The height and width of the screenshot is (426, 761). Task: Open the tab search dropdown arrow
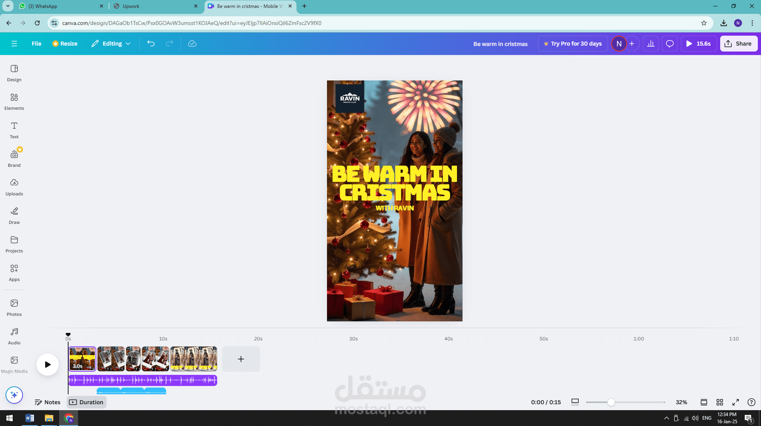click(x=8, y=6)
